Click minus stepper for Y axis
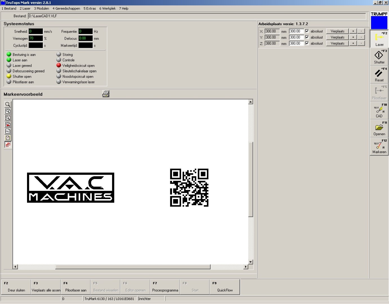This screenshot has width=389, height=304. [x=361, y=37]
